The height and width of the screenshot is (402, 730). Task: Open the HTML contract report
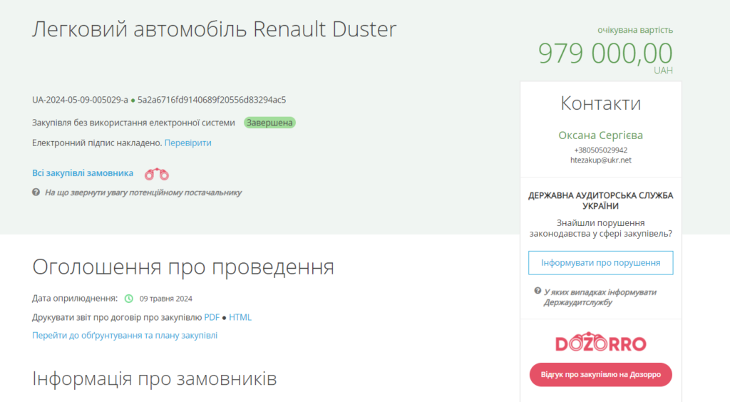tap(240, 317)
